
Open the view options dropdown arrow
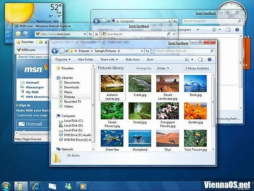[193, 59]
